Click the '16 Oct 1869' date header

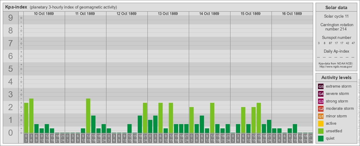(x=292, y=14)
